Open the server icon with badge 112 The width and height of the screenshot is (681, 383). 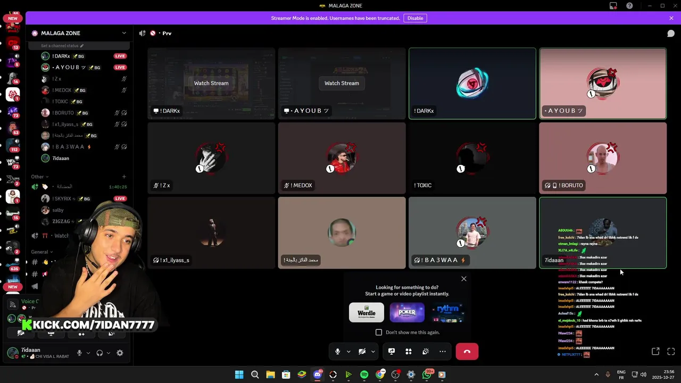[x=13, y=145]
